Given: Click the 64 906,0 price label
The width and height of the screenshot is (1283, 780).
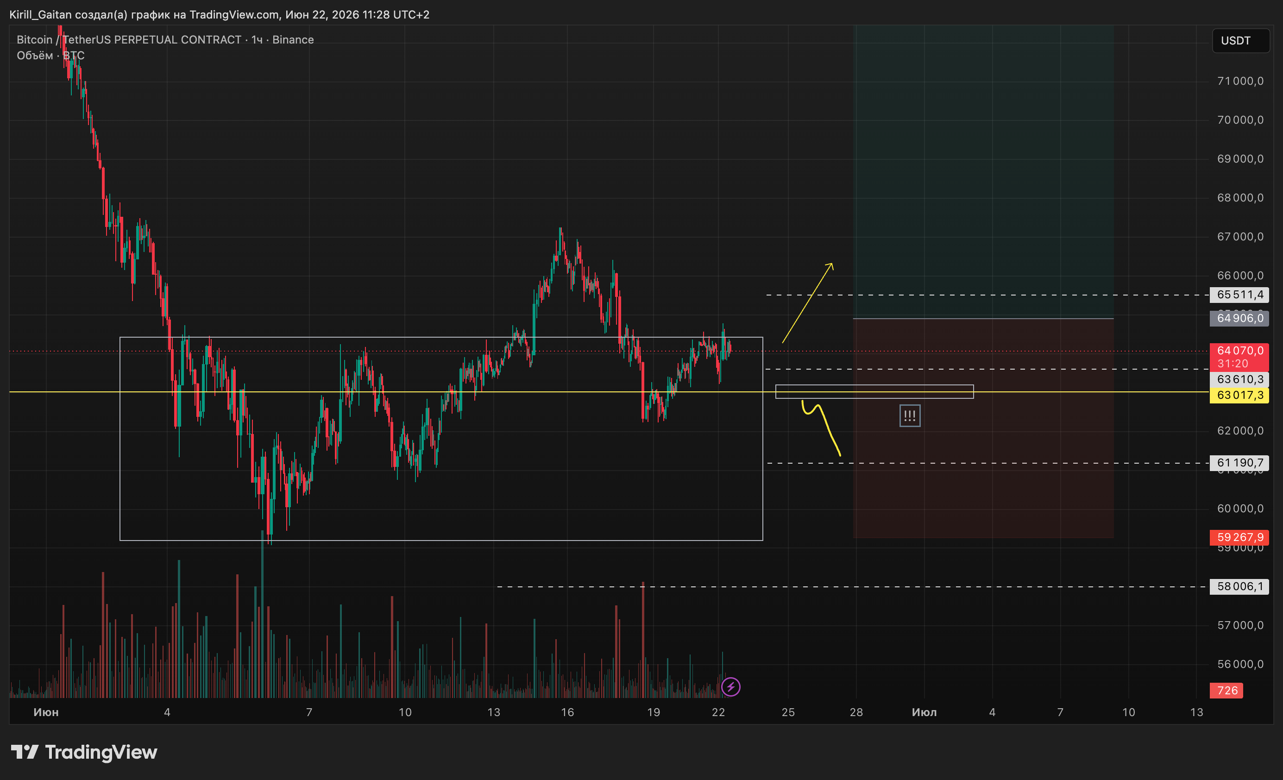Looking at the screenshot, I should pyautogui.click(x=1239, y=318).
